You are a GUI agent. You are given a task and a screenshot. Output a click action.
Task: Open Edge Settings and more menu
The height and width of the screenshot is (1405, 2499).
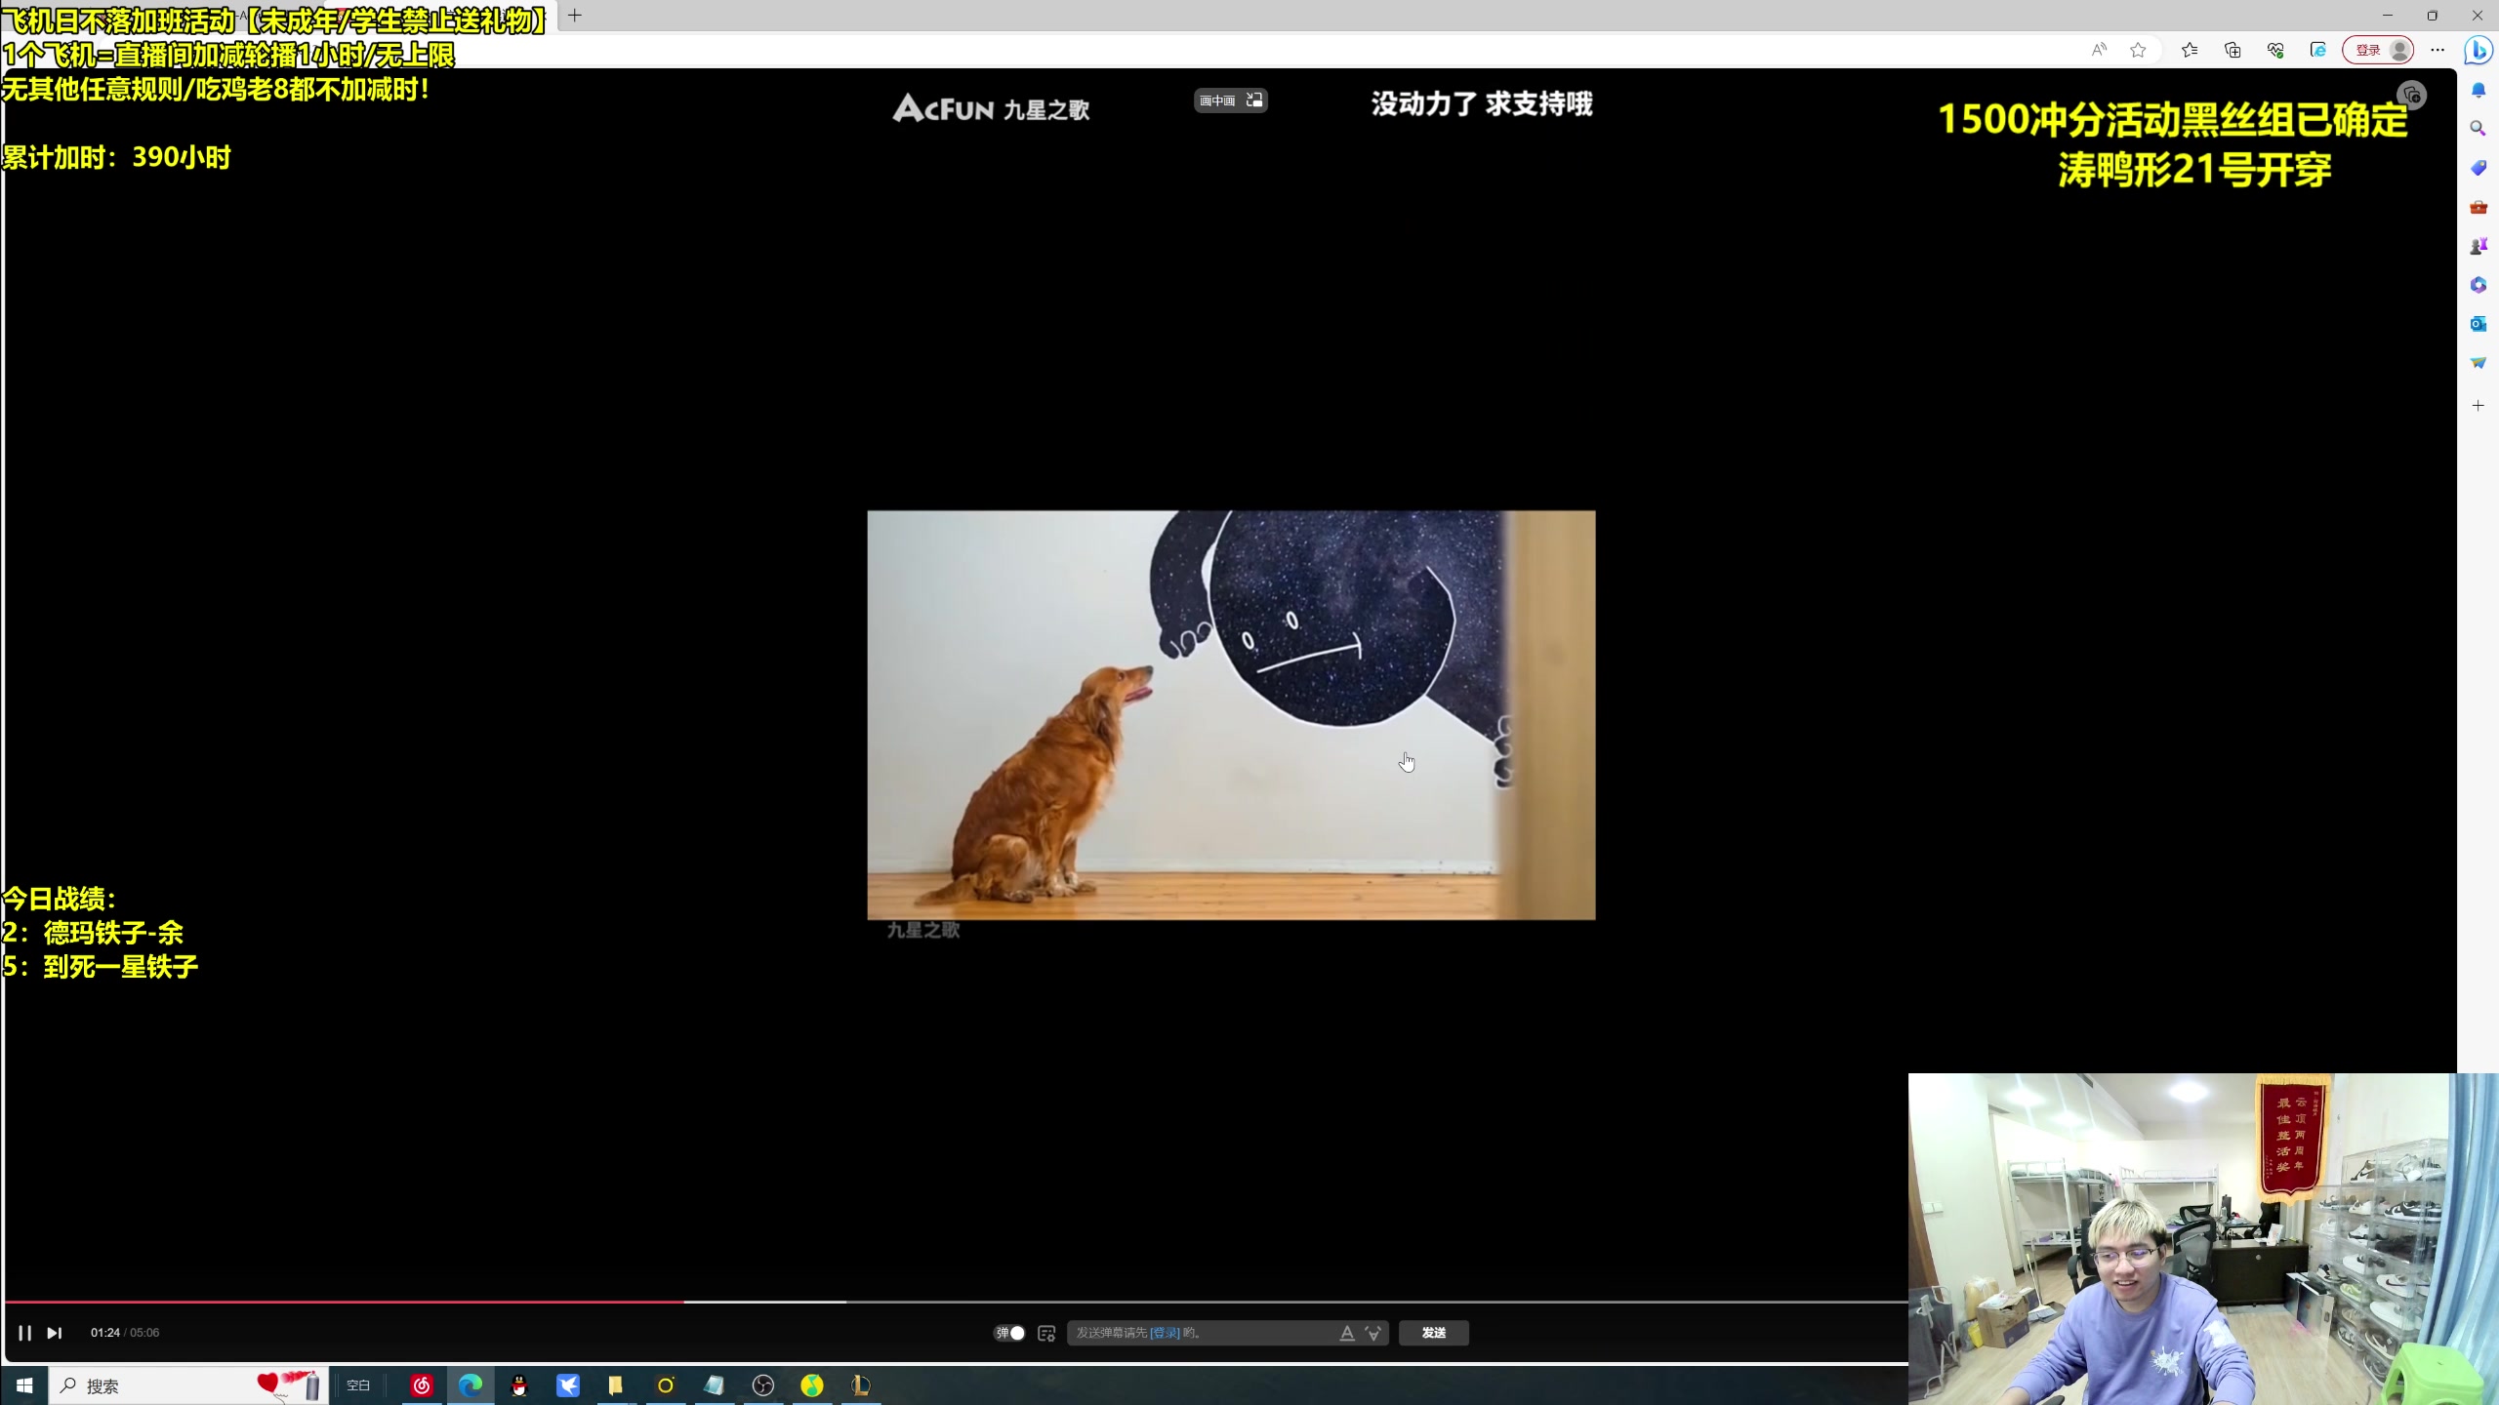tap(2438, 50)
